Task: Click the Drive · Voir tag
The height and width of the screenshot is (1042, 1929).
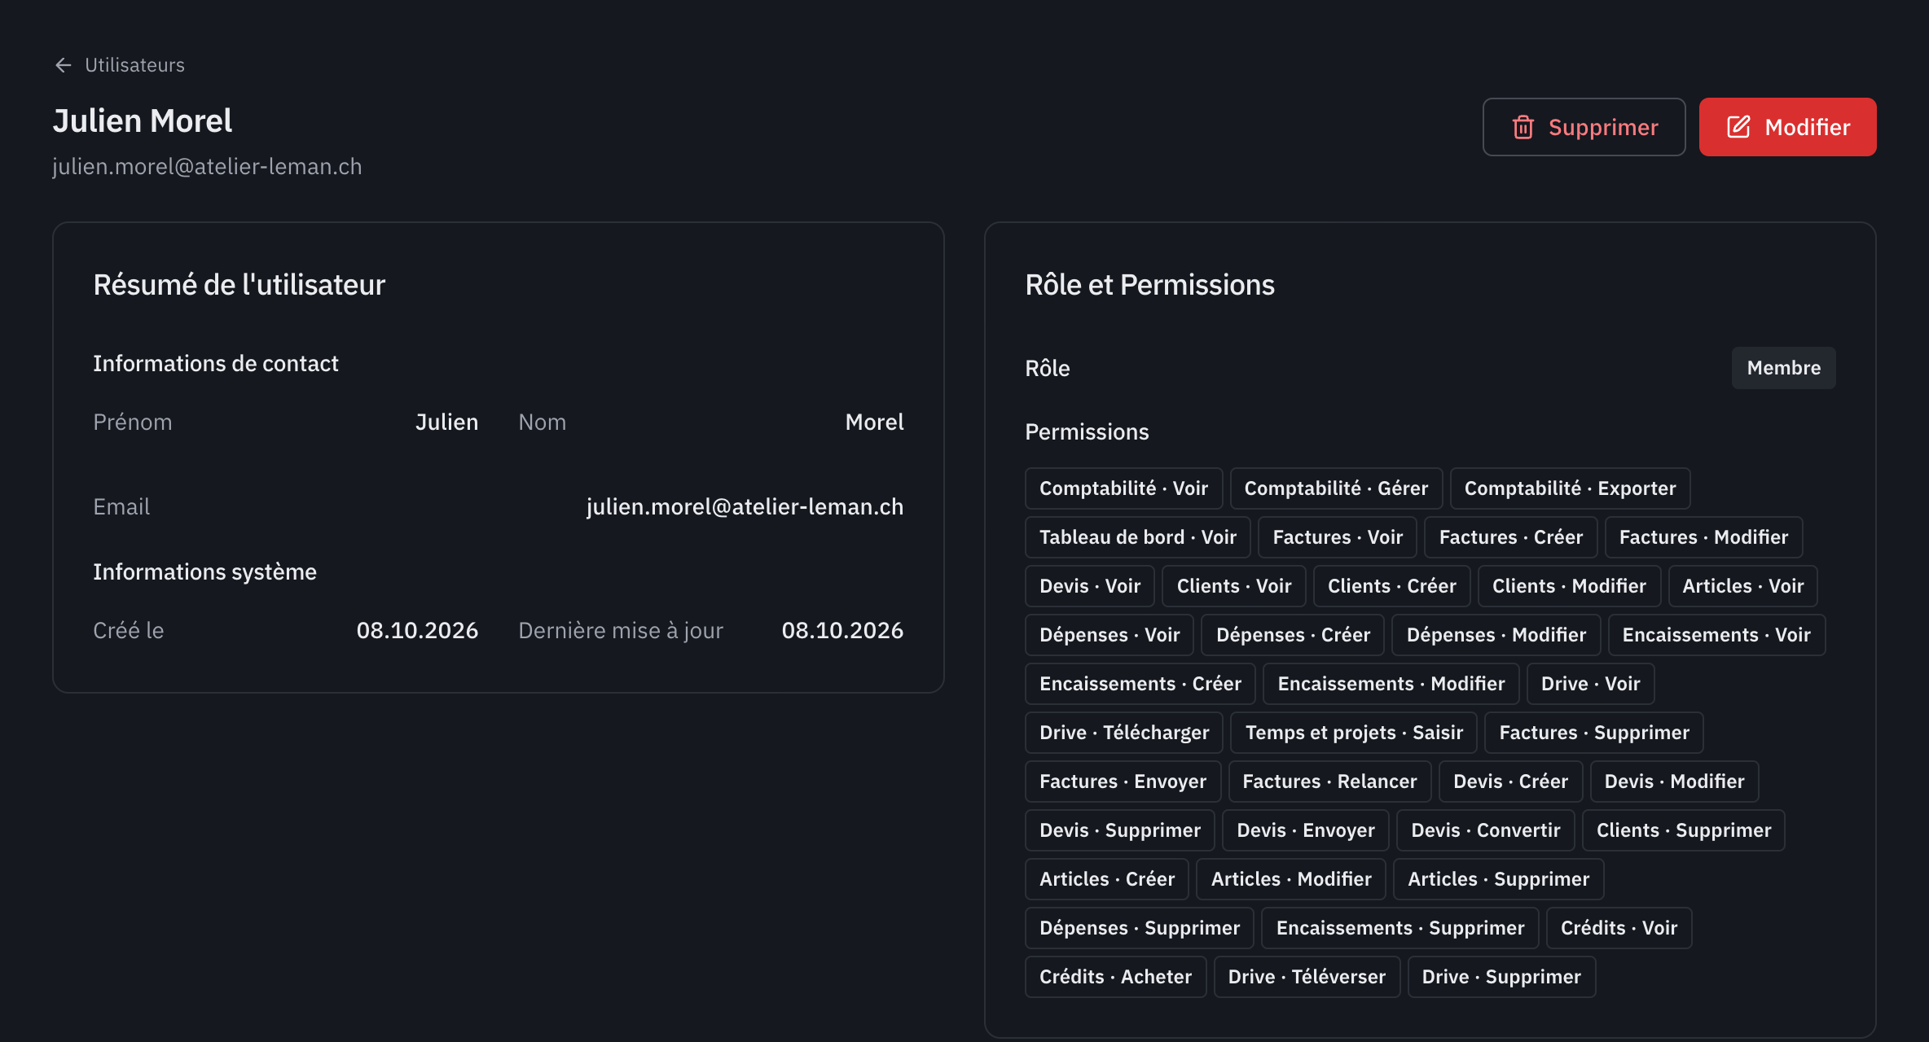Action: (x=1590, y=684)
